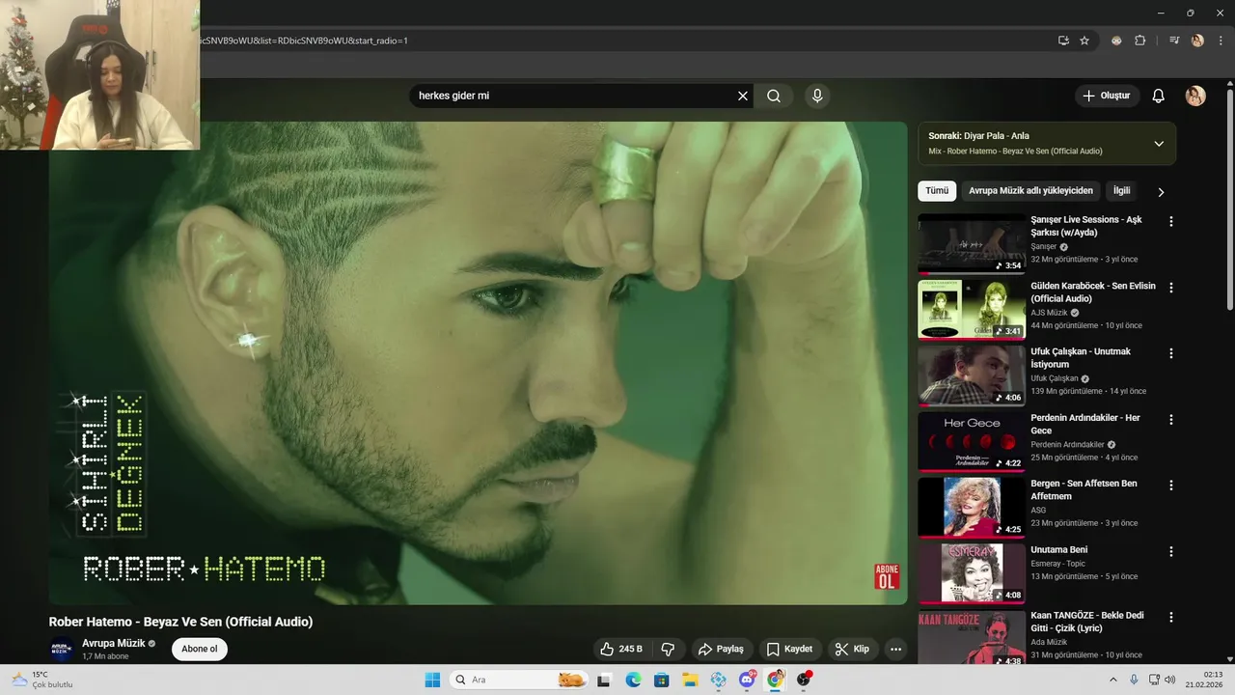Open Bergen Sen Affetsen thumbnail

pos(972,508)
